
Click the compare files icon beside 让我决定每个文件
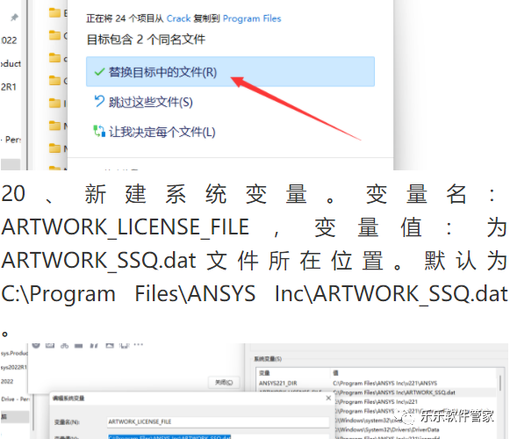[99, 131]
